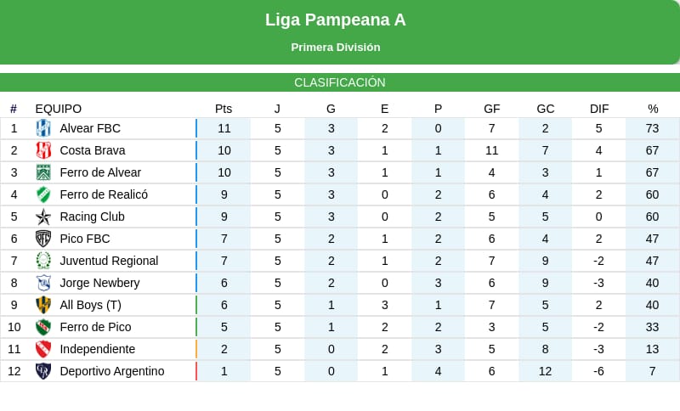680x411 pixels.
Task: Select the Alvear FBC team name
Action: [90, 128]
